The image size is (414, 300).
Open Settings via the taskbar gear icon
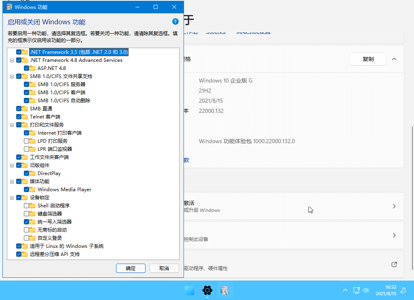click(x=207, y=290)
